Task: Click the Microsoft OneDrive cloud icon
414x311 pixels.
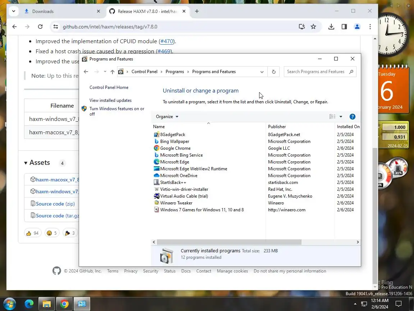Action: point(156,176)
